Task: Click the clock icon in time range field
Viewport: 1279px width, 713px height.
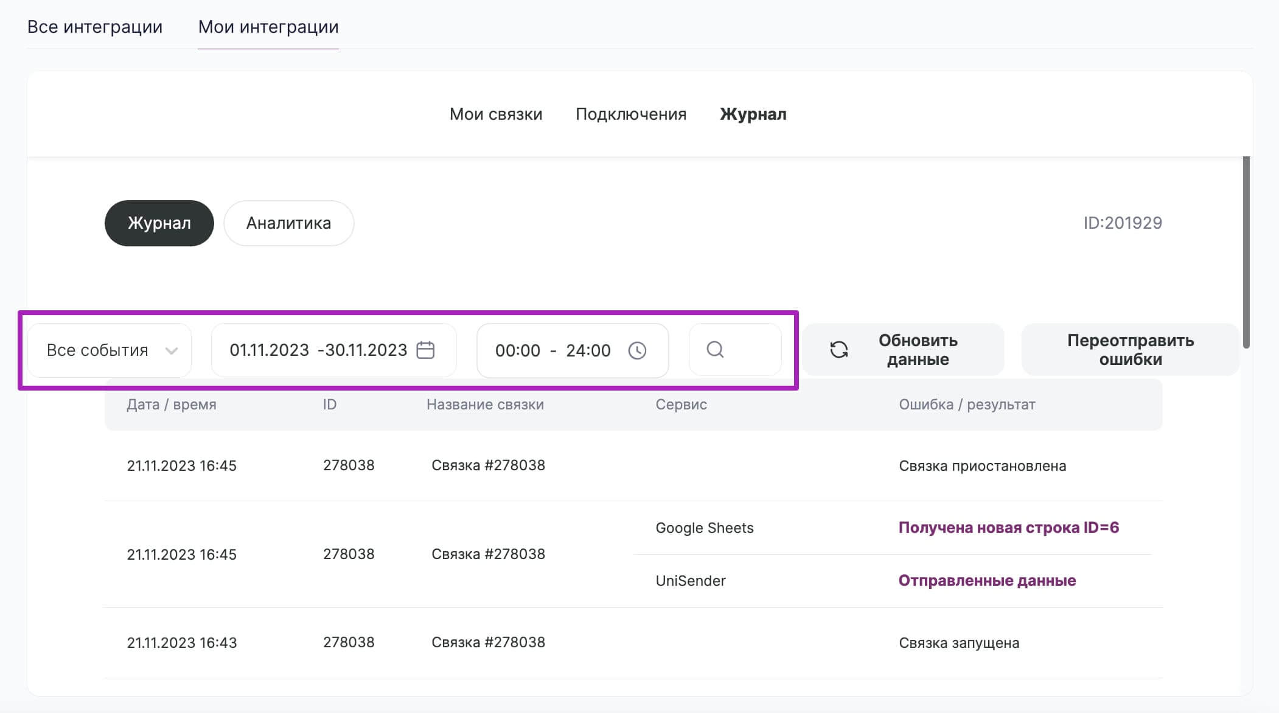Action: (637, 350)
